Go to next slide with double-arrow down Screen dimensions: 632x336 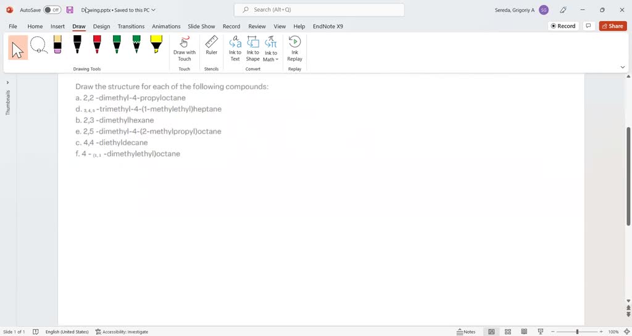point(628,314)
